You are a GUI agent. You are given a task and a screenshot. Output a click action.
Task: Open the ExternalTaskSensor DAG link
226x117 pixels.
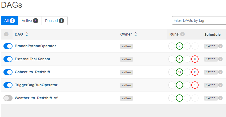33,59
